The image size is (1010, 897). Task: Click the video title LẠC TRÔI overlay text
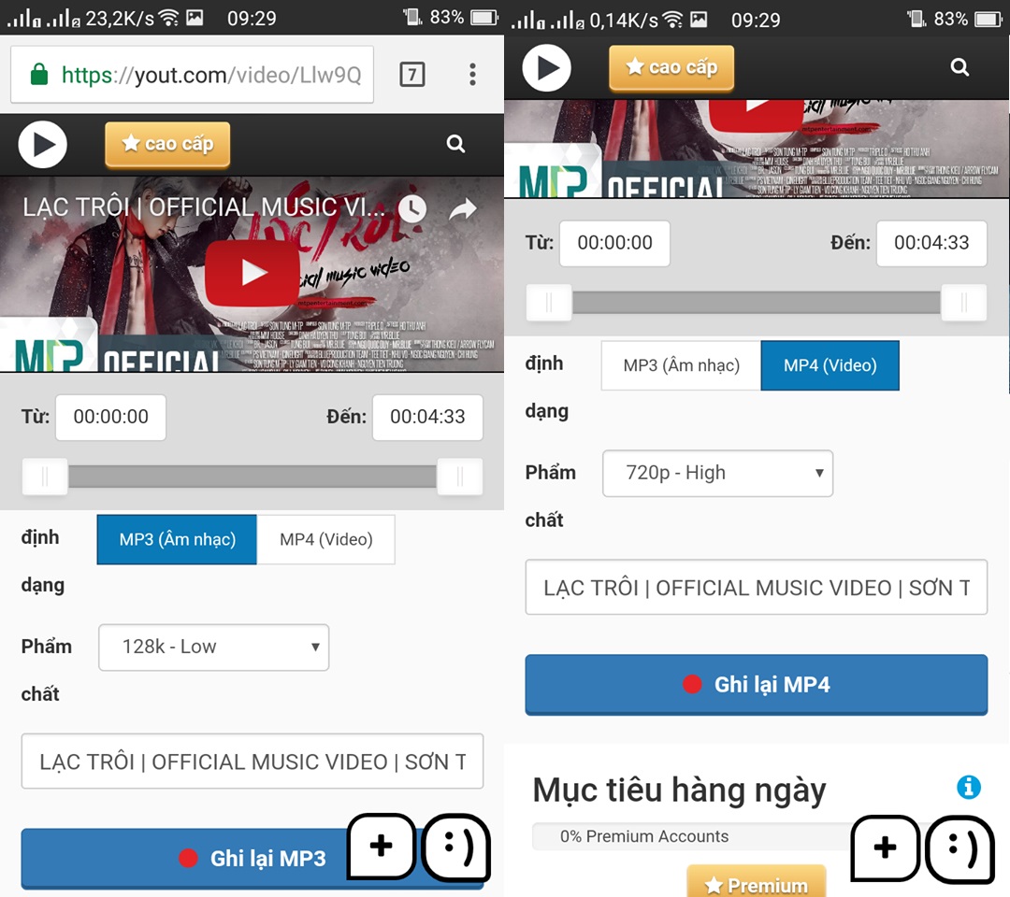point(204,207)
